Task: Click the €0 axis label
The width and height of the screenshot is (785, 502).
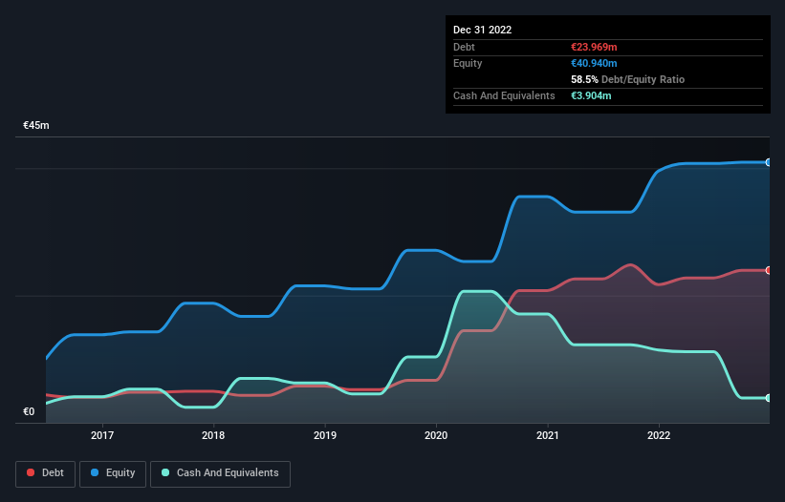Action: tap(29, 411)
